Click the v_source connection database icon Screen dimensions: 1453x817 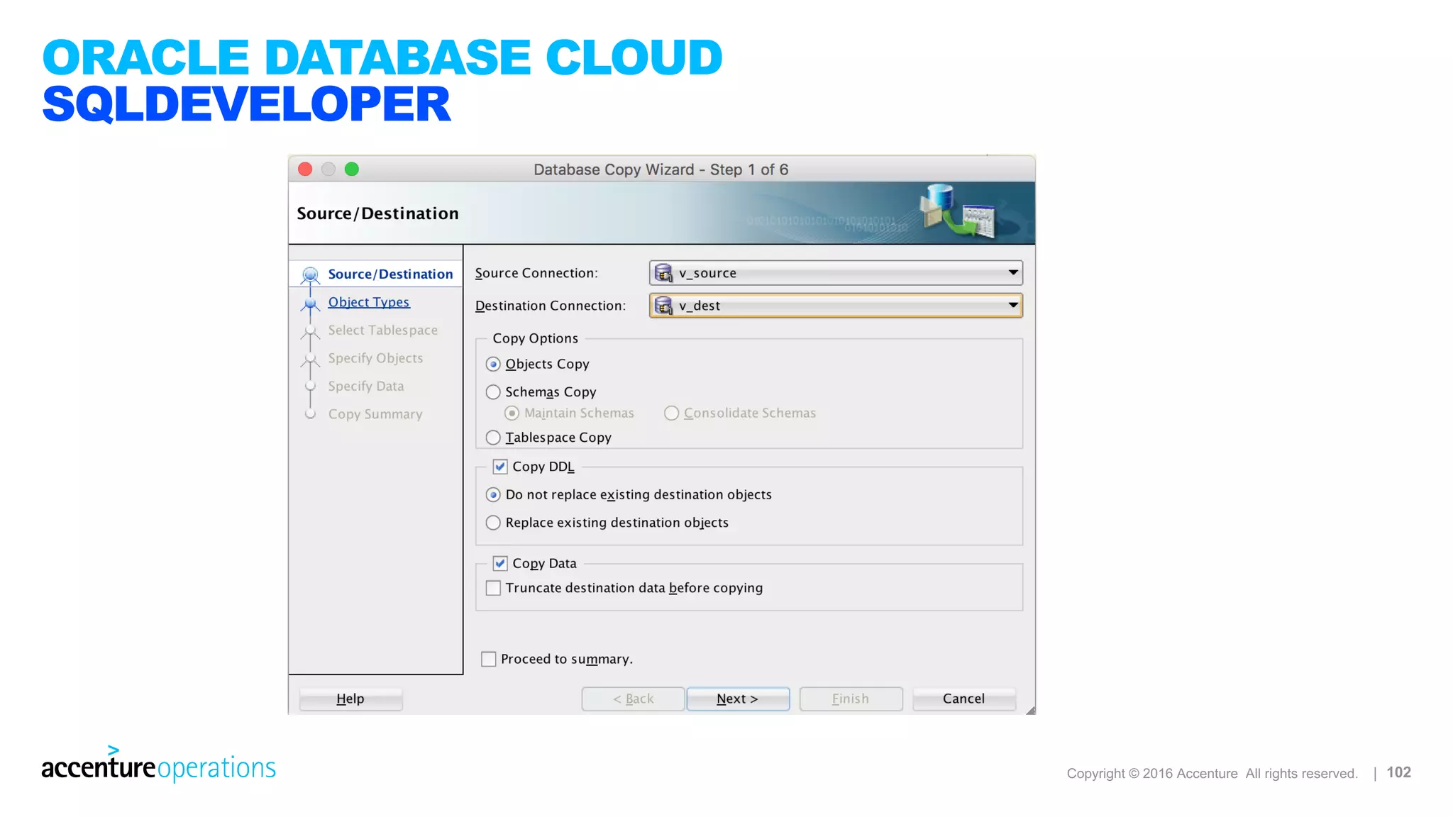[x=663, y=273]
